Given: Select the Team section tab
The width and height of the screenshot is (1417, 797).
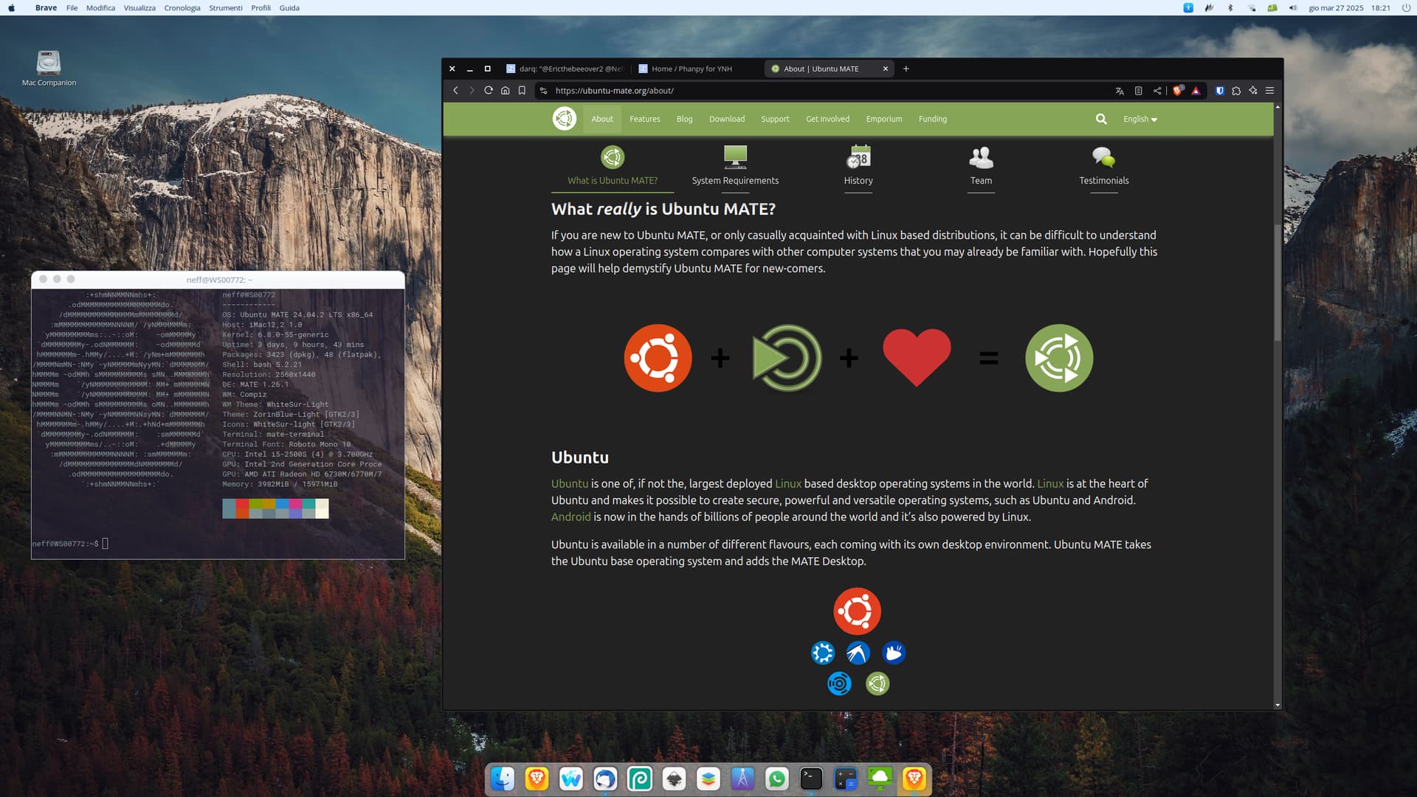Looking at the screenshot, I should click(981, 167).
